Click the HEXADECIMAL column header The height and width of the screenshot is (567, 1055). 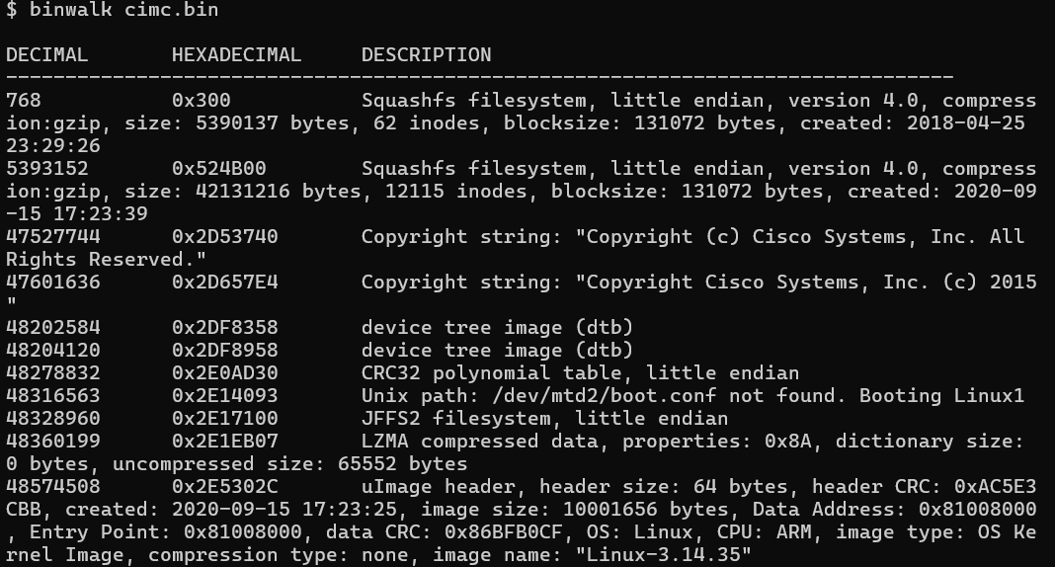[236, 55]
